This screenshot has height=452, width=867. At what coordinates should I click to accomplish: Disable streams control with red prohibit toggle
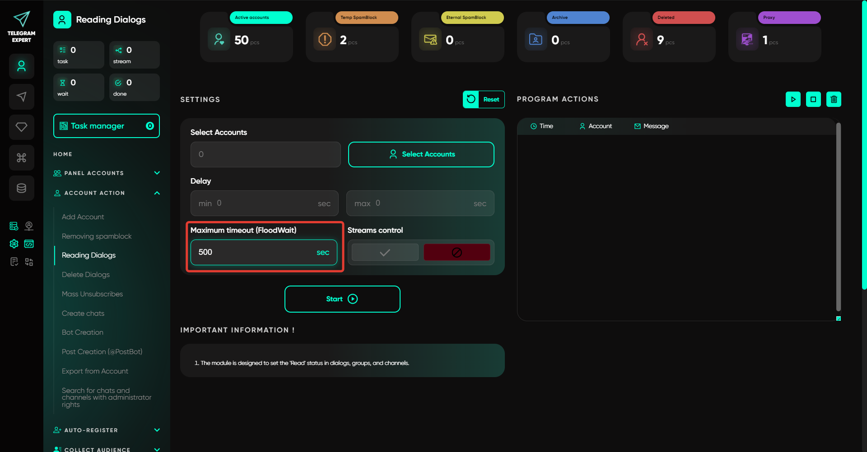457,253
